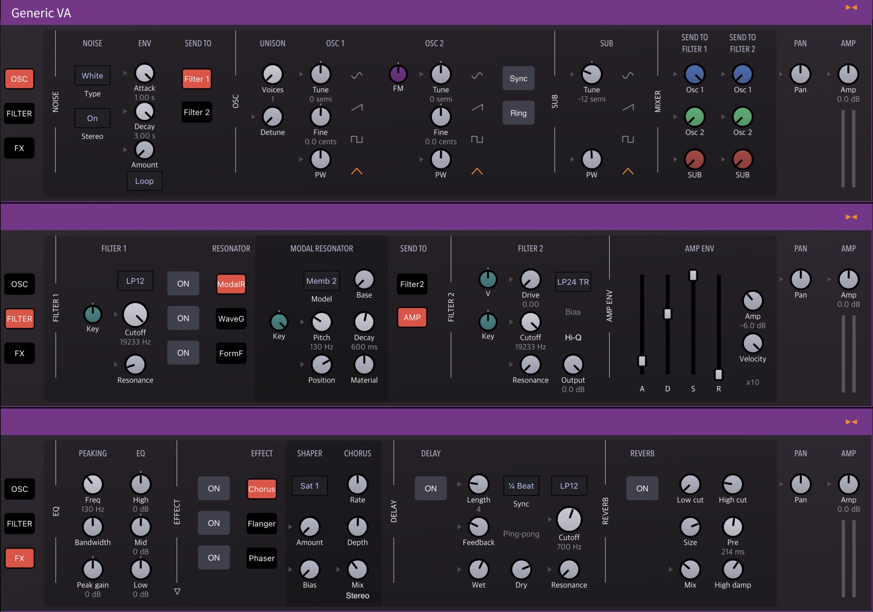Switch to OSC tab in middle panel
The height and width of the screenshot is (612, 873).
[20, 284]
